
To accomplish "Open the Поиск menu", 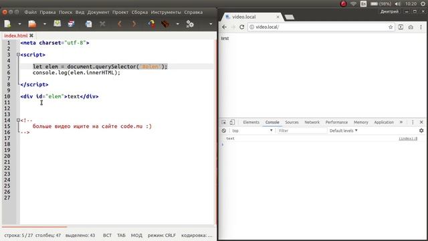I will 66,12.
